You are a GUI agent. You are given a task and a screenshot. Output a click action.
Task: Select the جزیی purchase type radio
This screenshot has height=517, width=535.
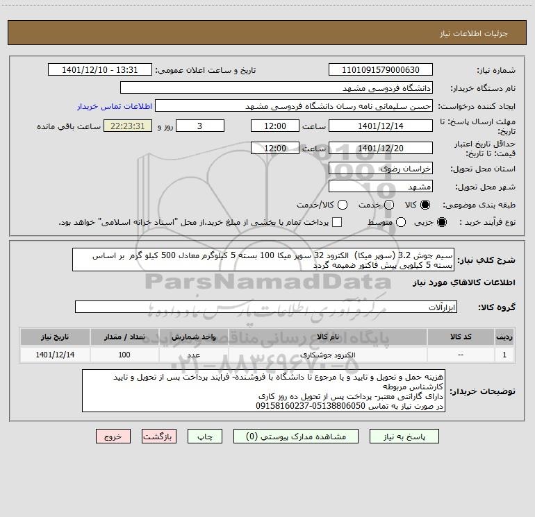tap(441, 223)
